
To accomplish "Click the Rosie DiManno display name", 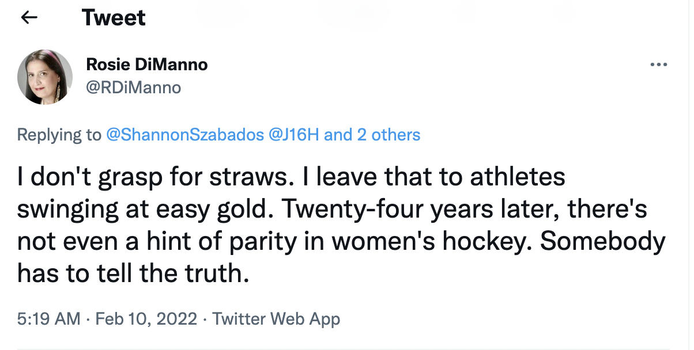I will pos(146,64).
